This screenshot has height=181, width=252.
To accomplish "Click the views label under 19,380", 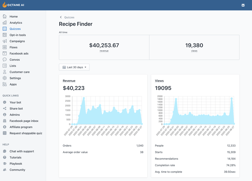I will [x=194, y=51].
